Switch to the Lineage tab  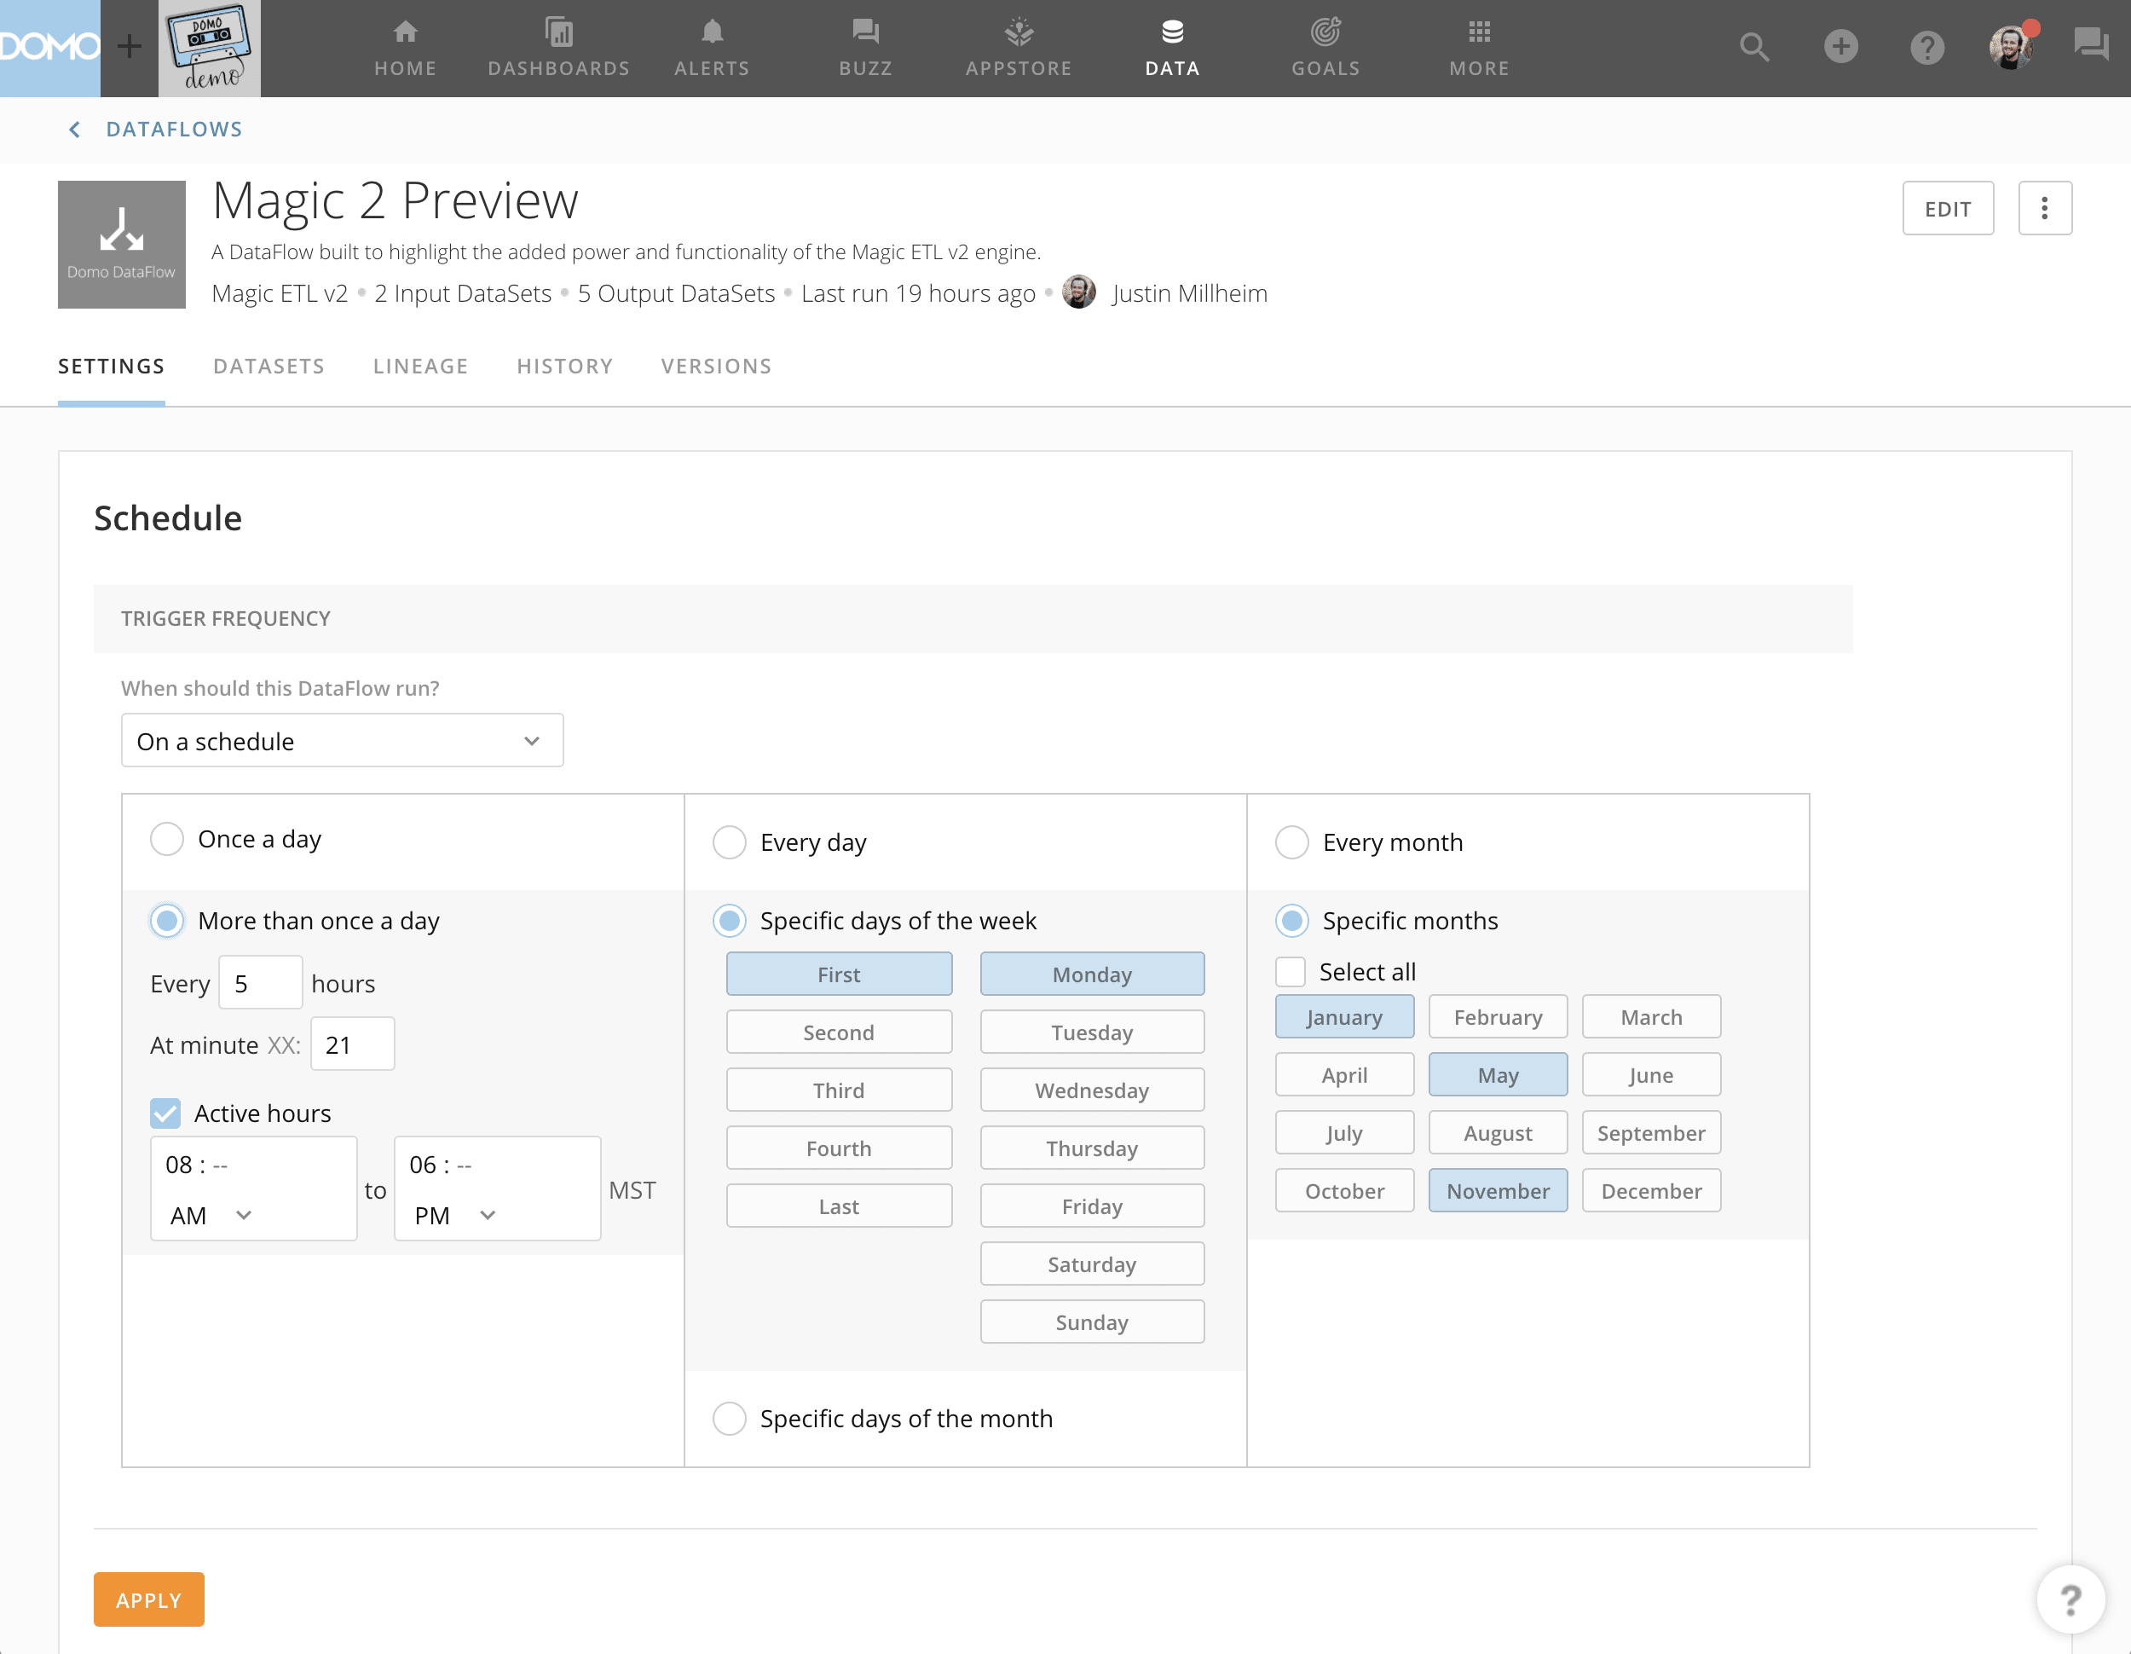[419, 366]
